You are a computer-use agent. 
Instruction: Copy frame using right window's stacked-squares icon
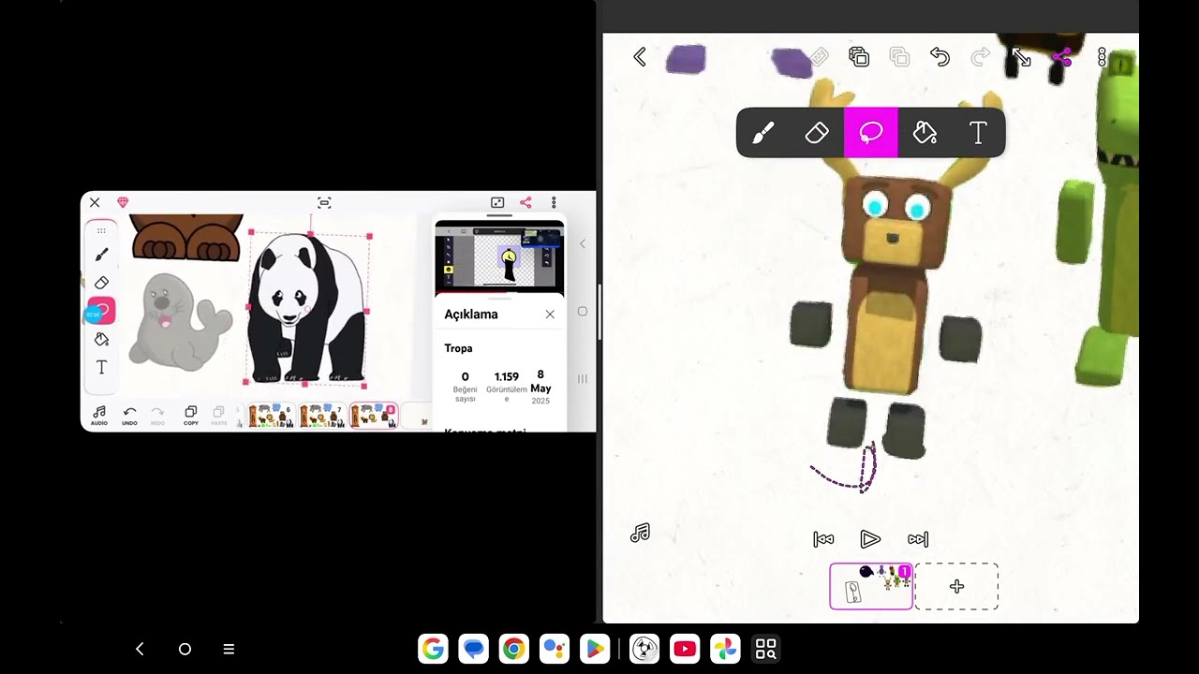pyautogui.click(x=859, y=57)
